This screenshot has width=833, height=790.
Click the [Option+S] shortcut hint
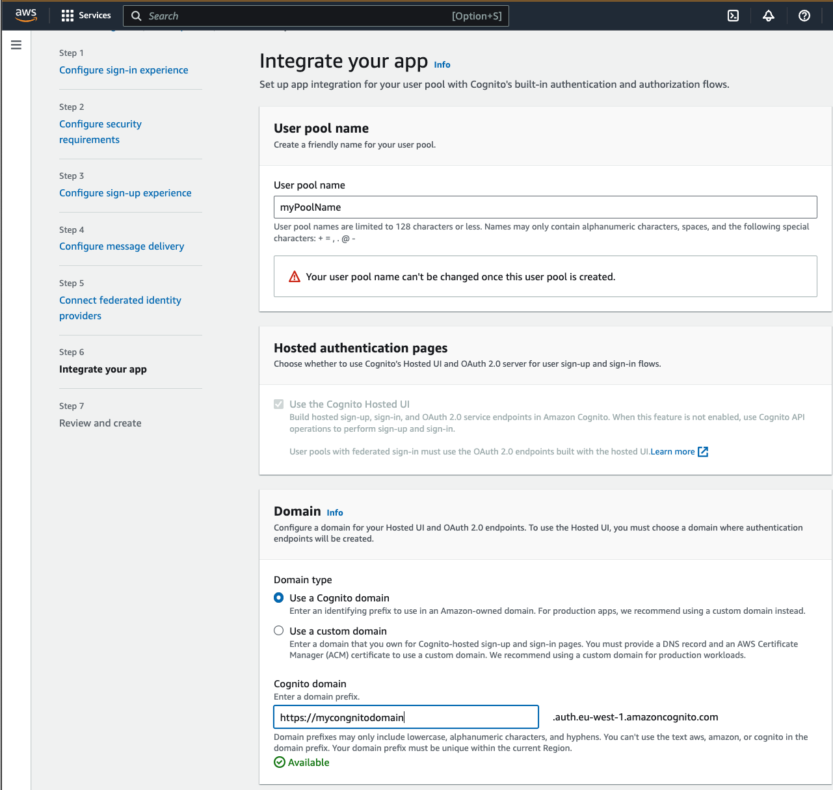tap(477, 16)
